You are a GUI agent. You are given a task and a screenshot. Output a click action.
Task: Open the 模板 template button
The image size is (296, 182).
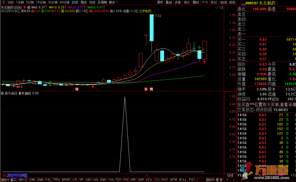point(219,180)
